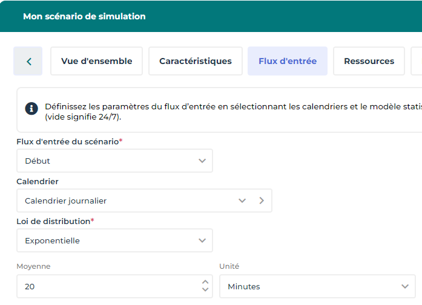Expand the Calendrier dropdown chevron
The height and width of the screenshot is (305, 422).
[242, 201]
